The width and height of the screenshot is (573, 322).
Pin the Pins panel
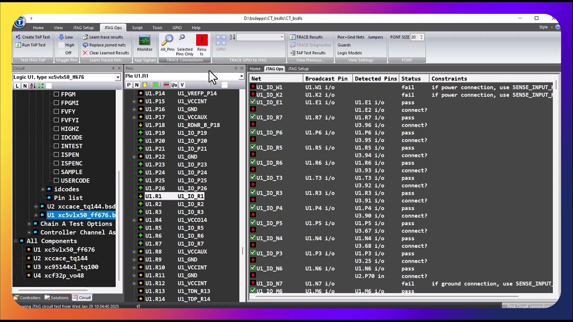(235, 68)
